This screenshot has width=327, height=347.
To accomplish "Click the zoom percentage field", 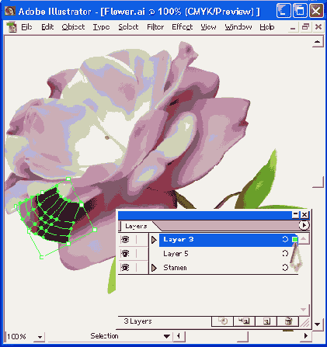I will click(20, 336).
